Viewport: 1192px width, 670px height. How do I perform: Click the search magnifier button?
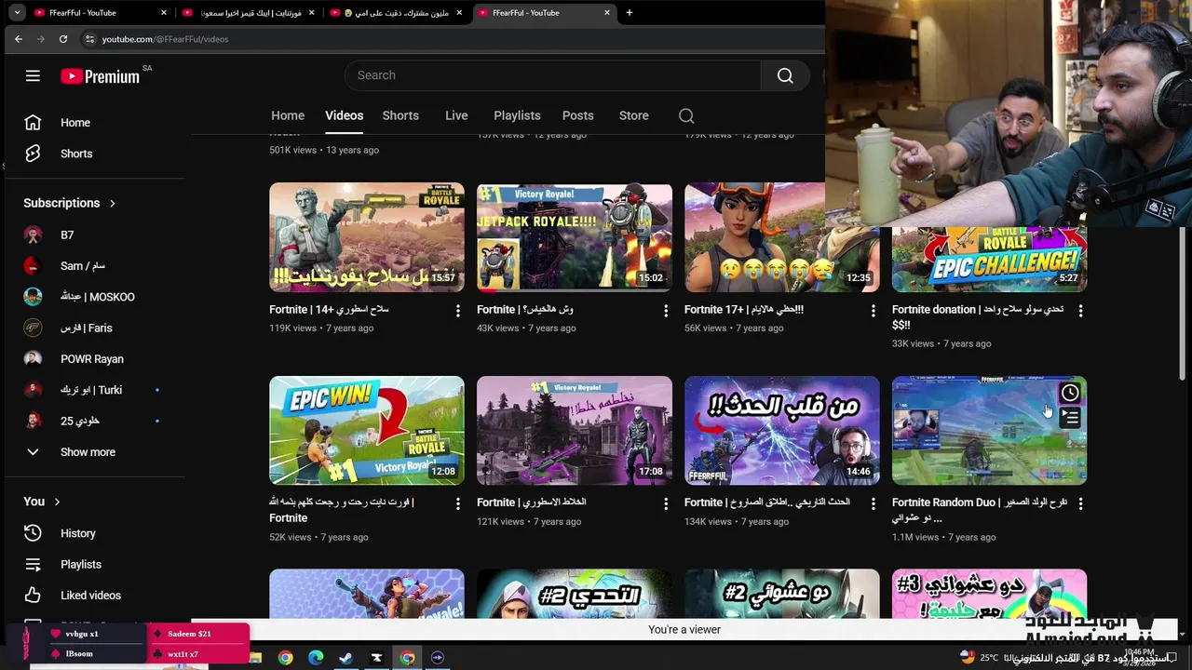click(785, 75)
